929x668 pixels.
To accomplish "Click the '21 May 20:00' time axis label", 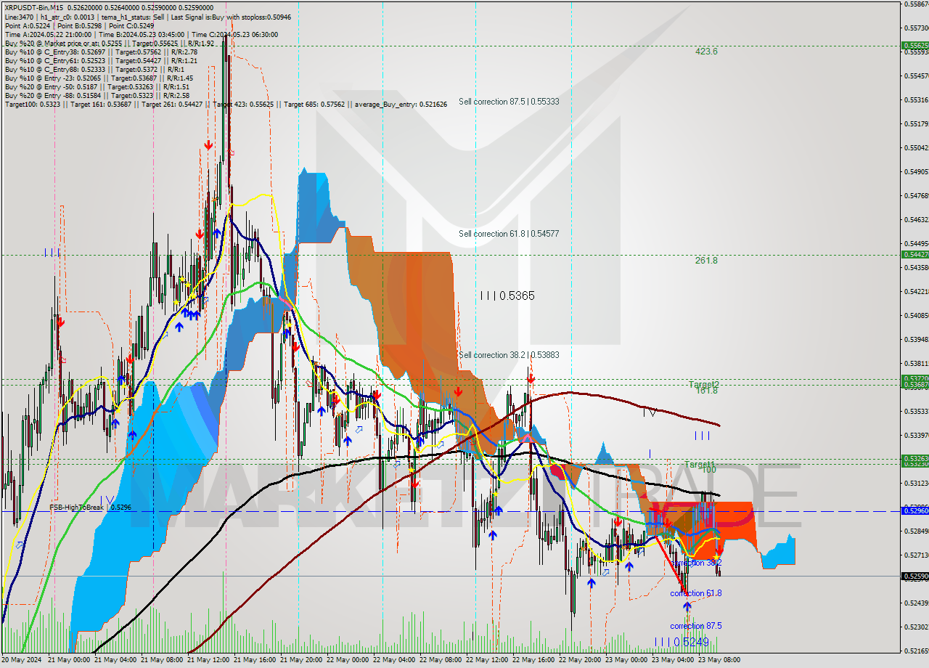I will [x=301, y=660].
